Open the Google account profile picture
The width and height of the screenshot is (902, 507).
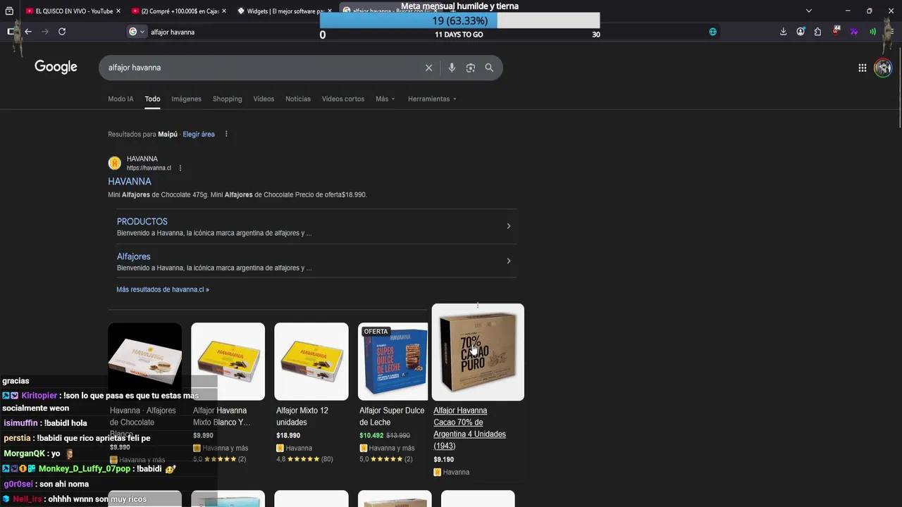tap(883, 68)
